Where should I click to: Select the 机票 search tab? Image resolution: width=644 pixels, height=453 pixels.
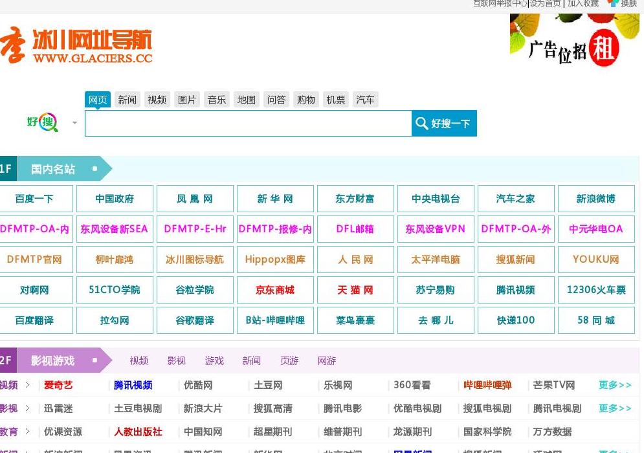[335, 100]
